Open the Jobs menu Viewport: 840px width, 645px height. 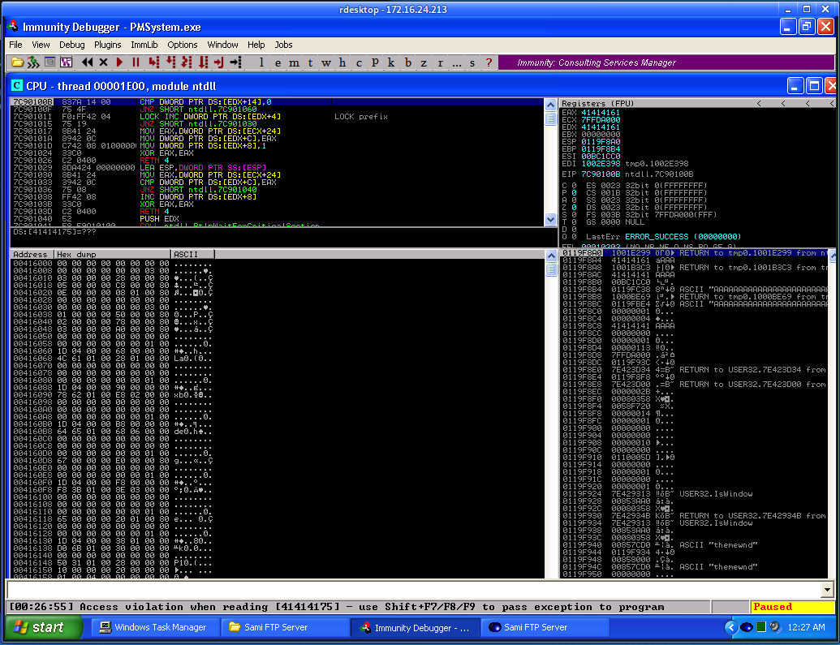[x=283, y=45]
